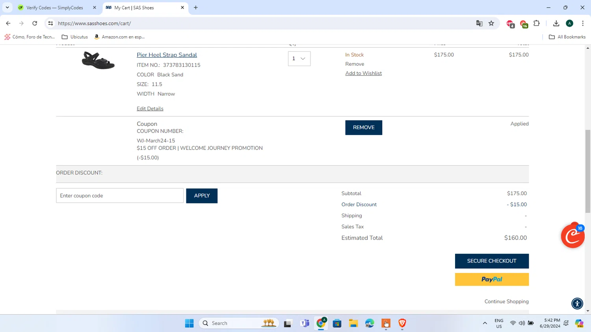Click the Pier sandal product thumbnail
Viewport: 591px width, 332px height.
[x=98, y=61]
